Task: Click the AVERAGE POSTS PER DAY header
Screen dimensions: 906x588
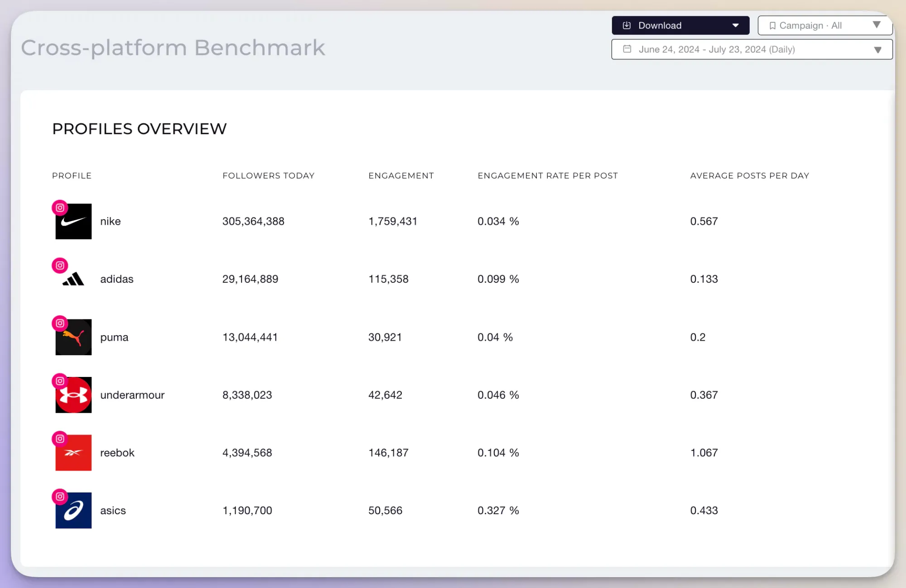Action: tap(750, 176)
